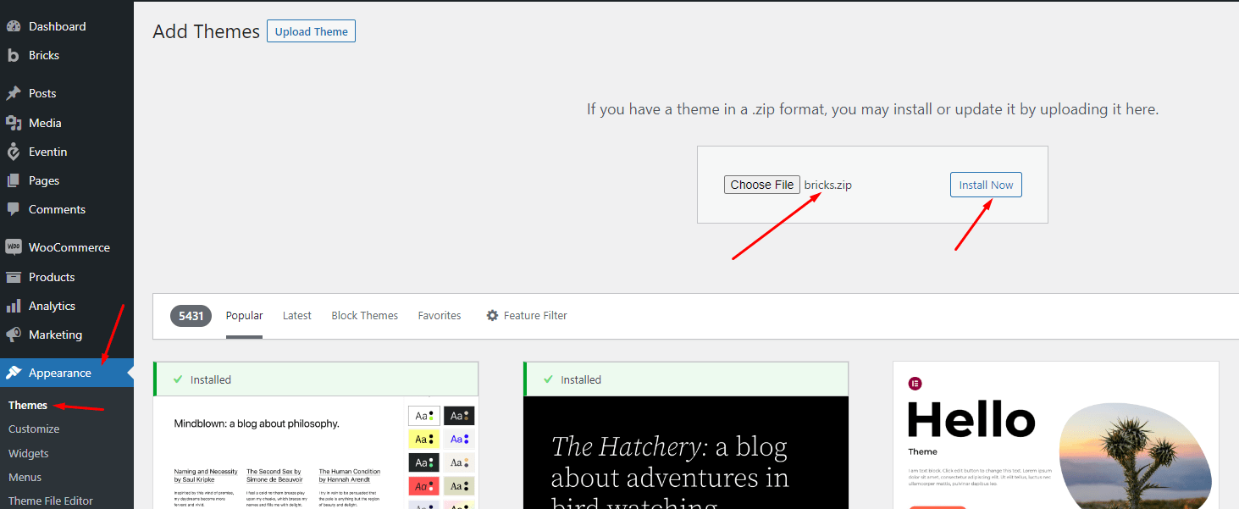Select the Favorites filter
The width and height of the screenshot is (1239, 509).
(440, 315)
